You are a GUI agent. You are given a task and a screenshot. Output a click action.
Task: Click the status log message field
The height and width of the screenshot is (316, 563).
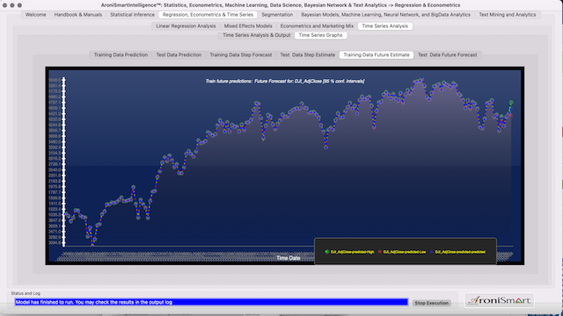[x=211, y=302]
